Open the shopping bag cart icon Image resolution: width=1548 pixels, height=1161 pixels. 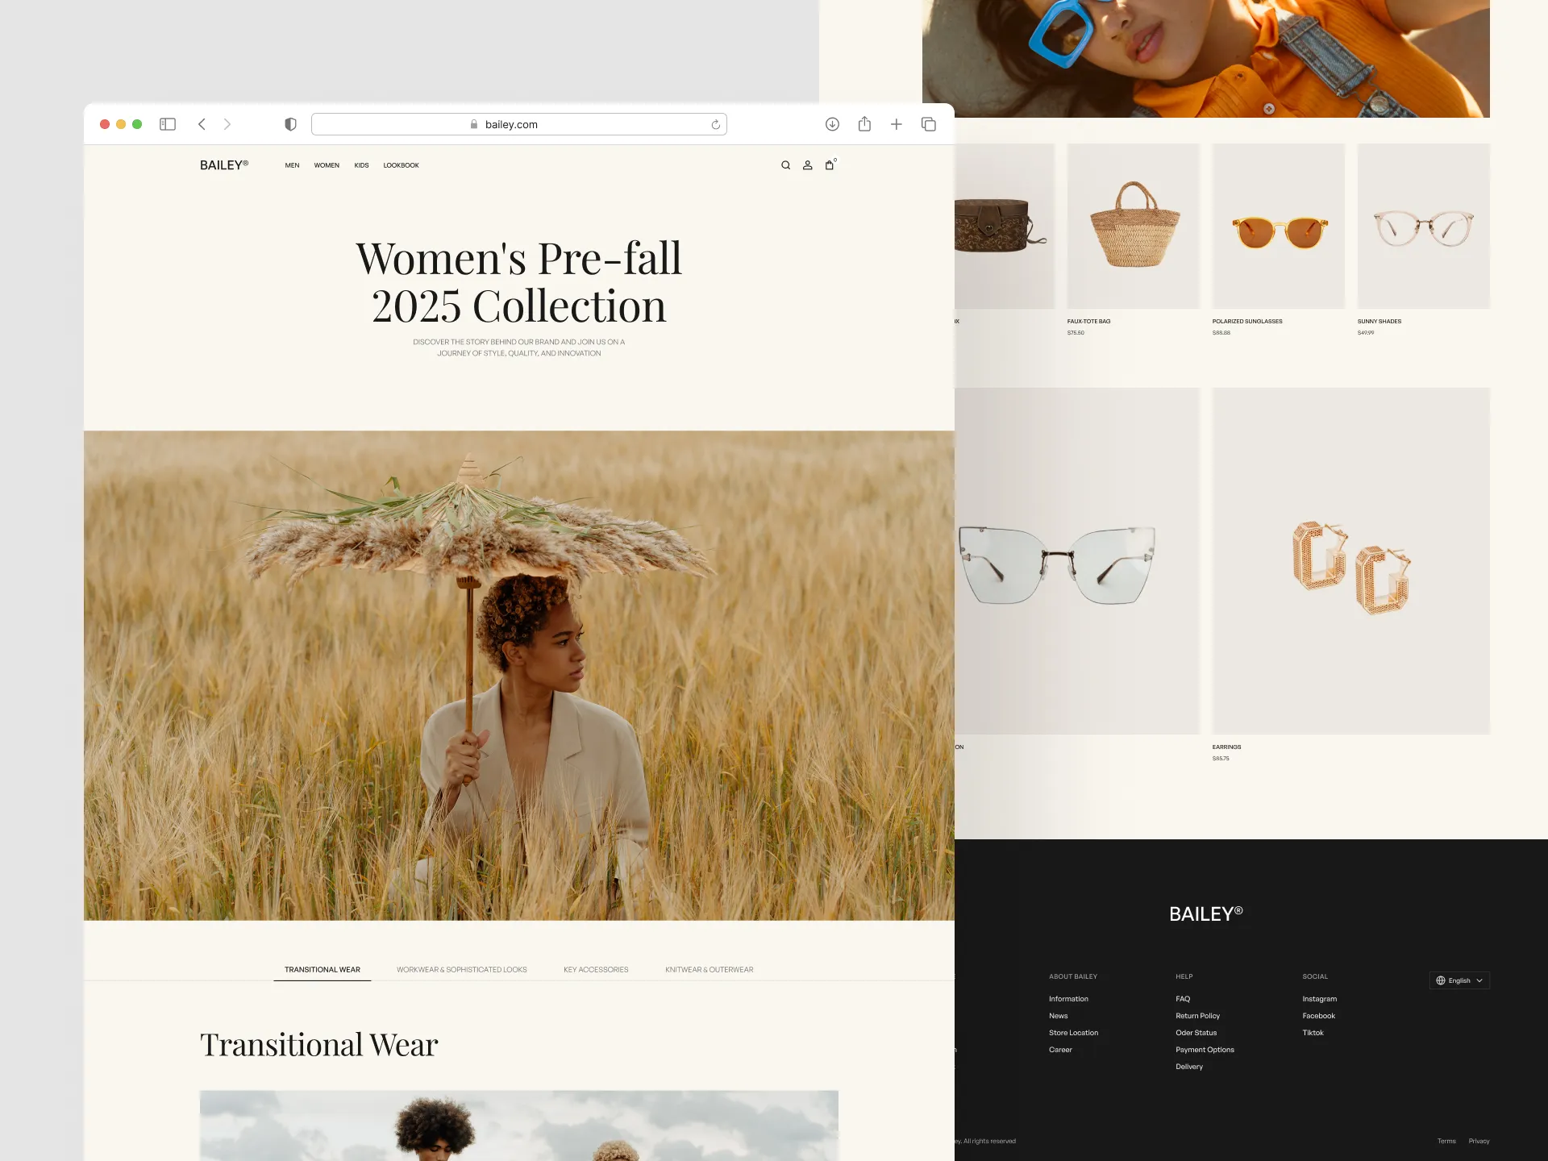click(x=830, y=165)
